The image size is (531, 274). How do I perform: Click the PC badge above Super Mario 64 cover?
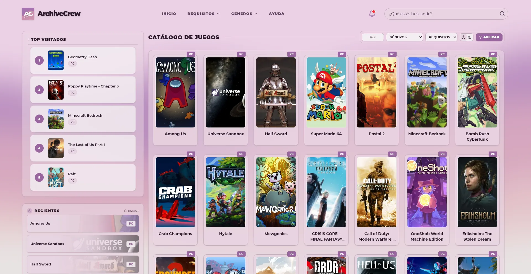(342, 54)
